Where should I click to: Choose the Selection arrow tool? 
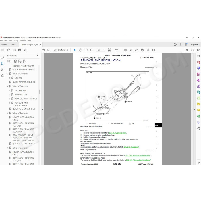[75, 50]
